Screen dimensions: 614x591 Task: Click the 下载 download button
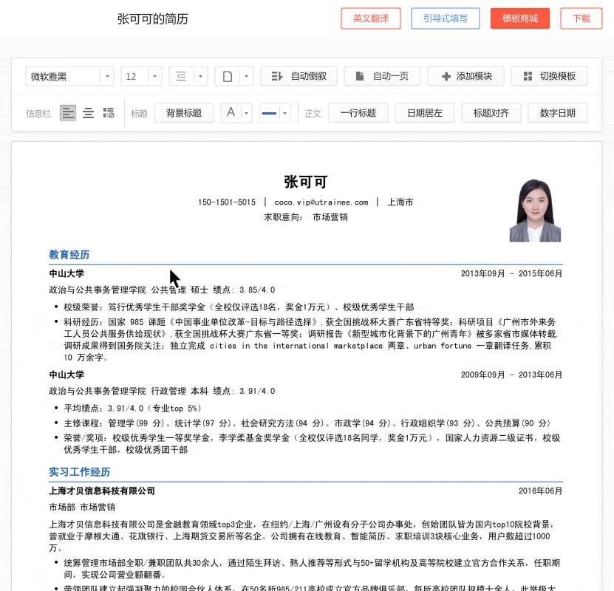click(581, 18)
